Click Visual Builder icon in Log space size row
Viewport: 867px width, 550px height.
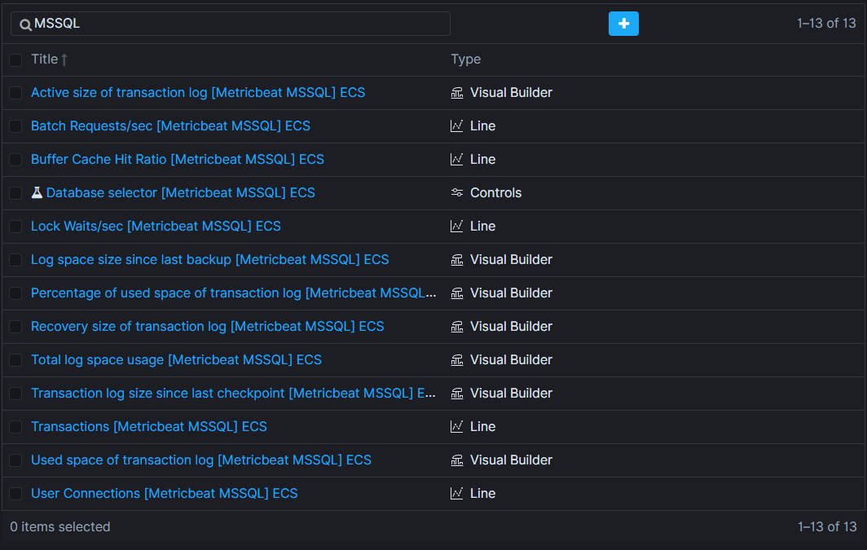coord(456,260)
